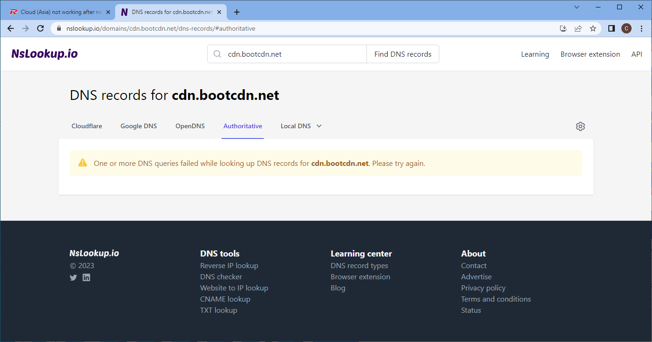Click the 'DNS tools' footer heading
This screenshot has height=342, width=652.
pos(220,254)
